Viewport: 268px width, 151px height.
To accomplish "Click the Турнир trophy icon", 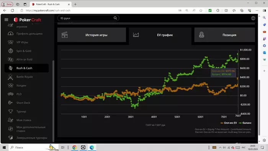I will tap(10, 111).
